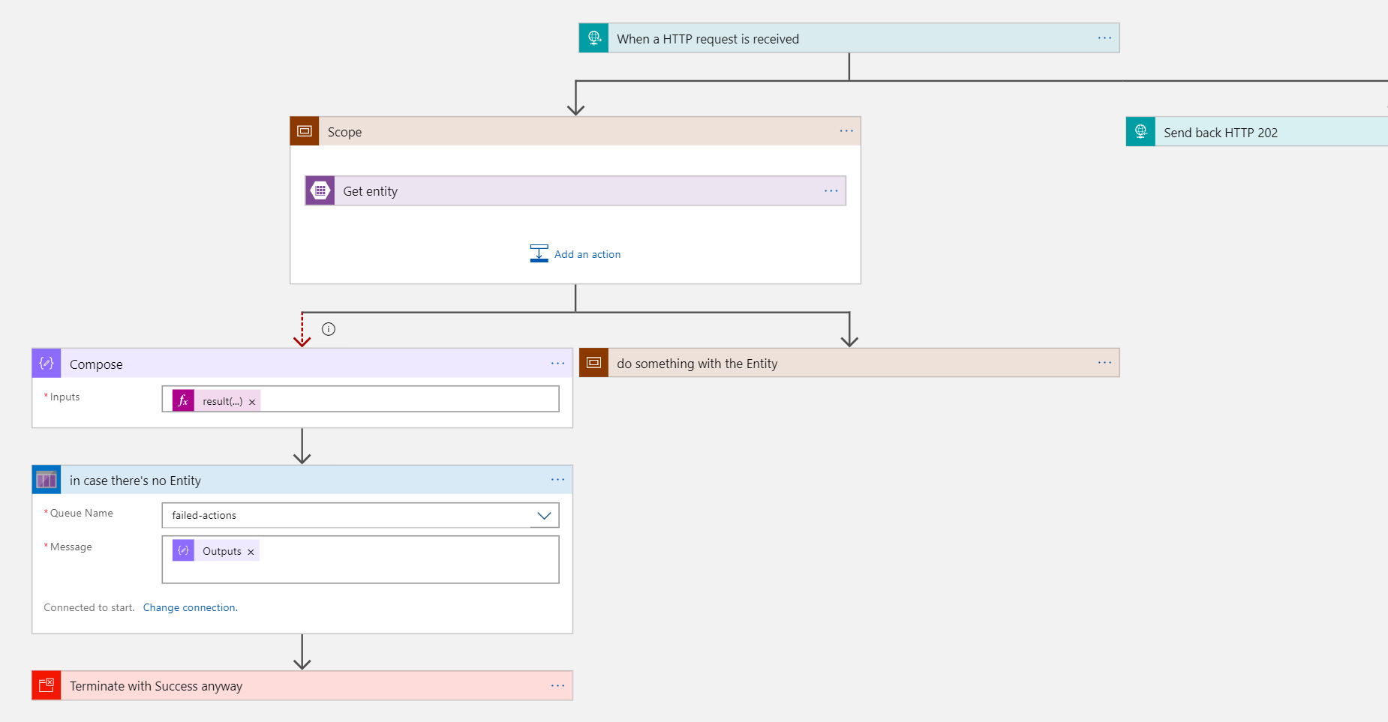
Task: Open the ellipsis menu on Get entity
Action: (x=831, y=191)
